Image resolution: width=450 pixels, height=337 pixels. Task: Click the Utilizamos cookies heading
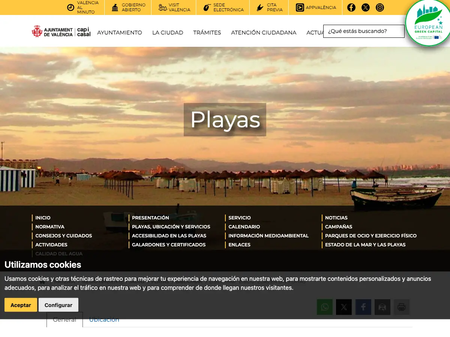(43, 265)
